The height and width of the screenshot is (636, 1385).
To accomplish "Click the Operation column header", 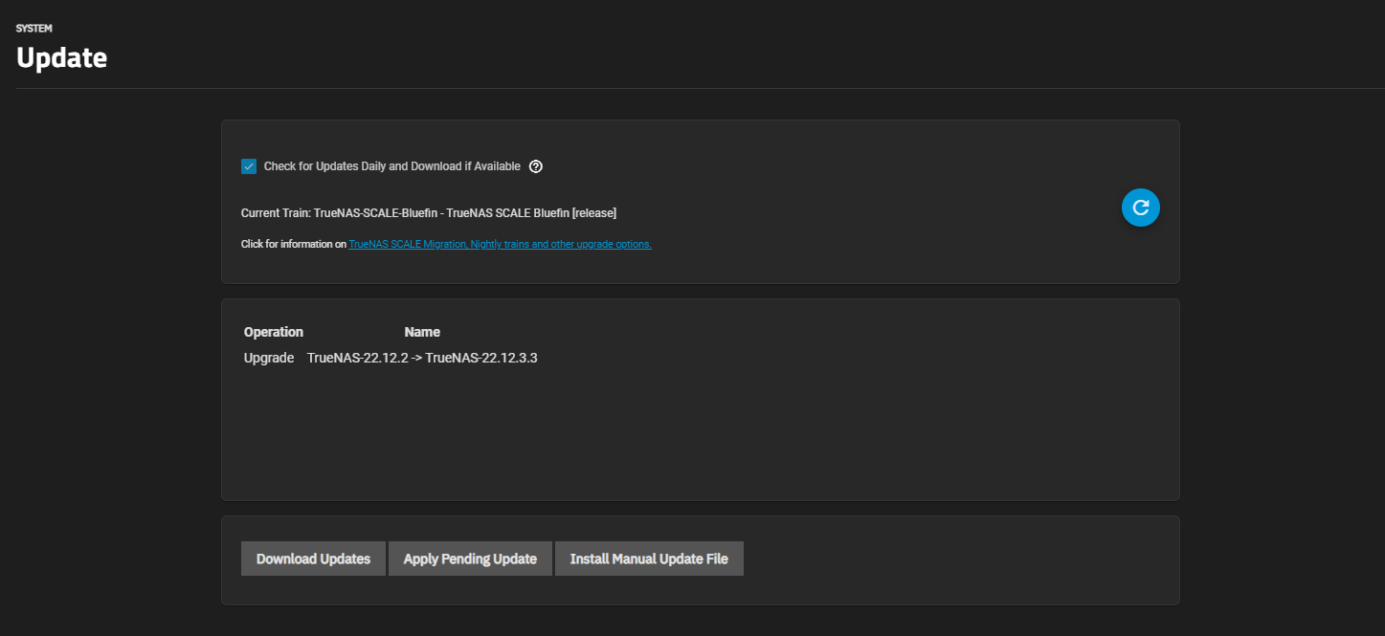I will [274, 332].
